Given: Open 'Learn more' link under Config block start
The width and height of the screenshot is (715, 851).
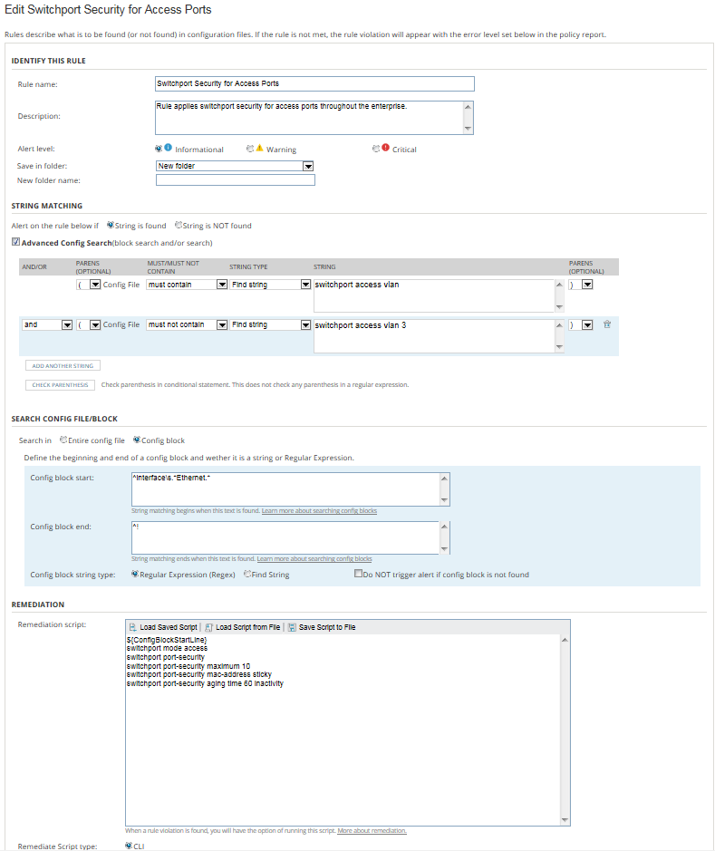Looking at the screenshot, I should pyautogui.click(x=319, y=511).
